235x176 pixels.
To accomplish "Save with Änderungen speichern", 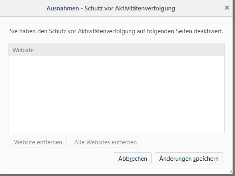I will (x=189, y=158).
